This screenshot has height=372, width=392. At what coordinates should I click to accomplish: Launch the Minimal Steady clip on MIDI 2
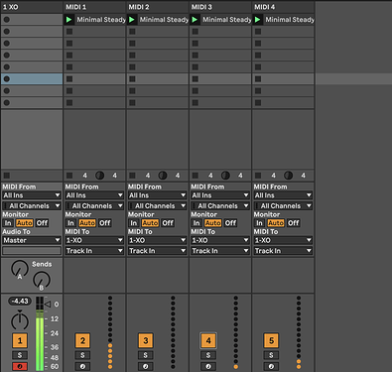(132, 20)
